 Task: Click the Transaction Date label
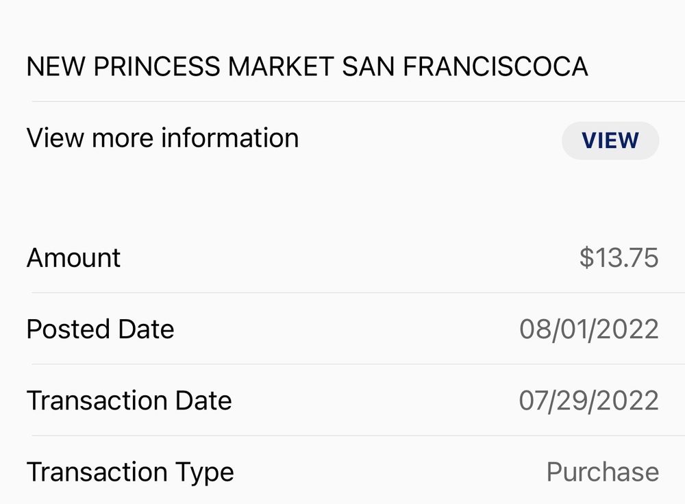coord(129,401)
